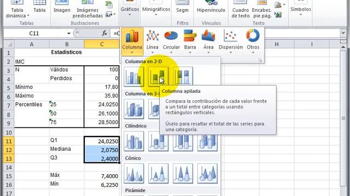This screenshot has height=196, width=350.
Task: Select the Mediana label cell
Action: pos(67,149)
